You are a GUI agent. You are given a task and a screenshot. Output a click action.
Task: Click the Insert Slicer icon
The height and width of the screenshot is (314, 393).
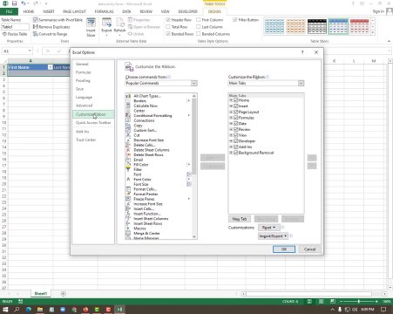(x=91, y=23)
